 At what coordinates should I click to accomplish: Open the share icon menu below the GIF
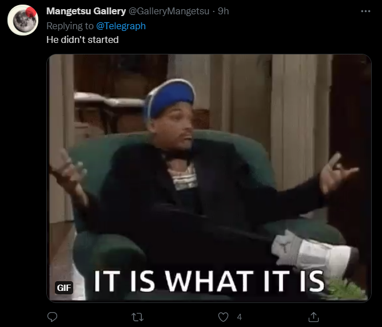pyautogui.click(x=313, y=317)
